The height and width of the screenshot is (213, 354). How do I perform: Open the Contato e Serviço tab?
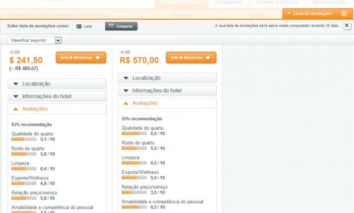[x=277, y=3]
